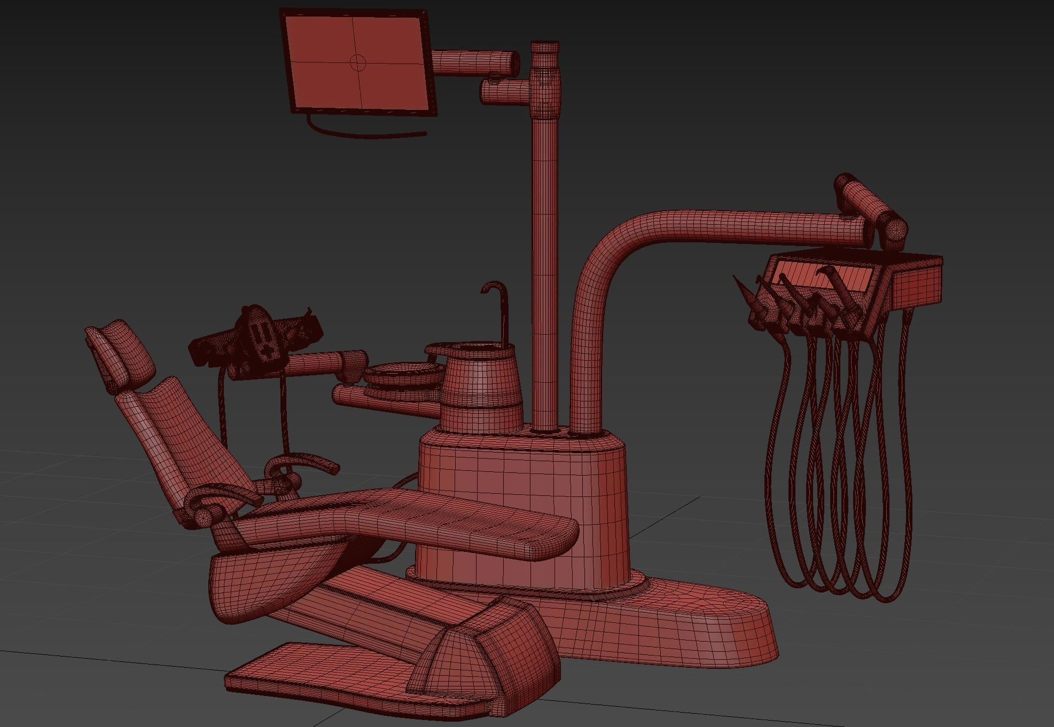Viewport: 1054px width, 727px height.
Task: Click the spittoon cup filler column
Action: [481, 384]
